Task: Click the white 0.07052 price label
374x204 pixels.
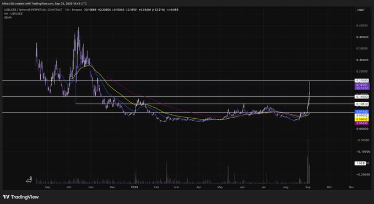Action: [362, 115]
